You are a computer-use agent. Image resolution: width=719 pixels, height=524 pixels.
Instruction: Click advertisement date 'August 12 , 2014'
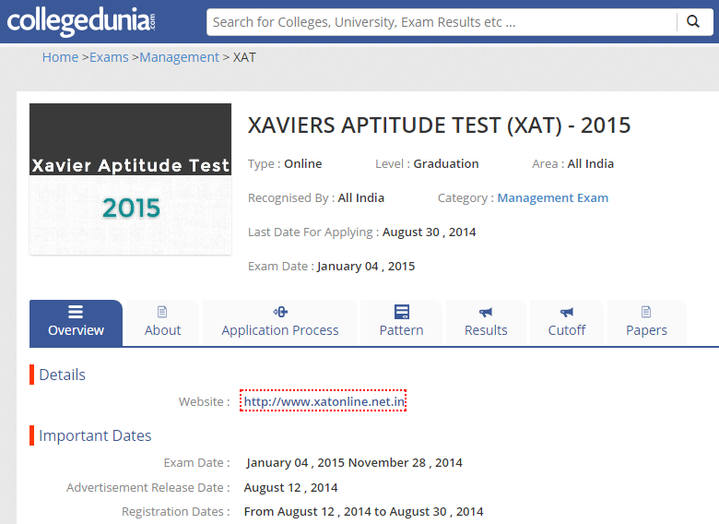290,487
